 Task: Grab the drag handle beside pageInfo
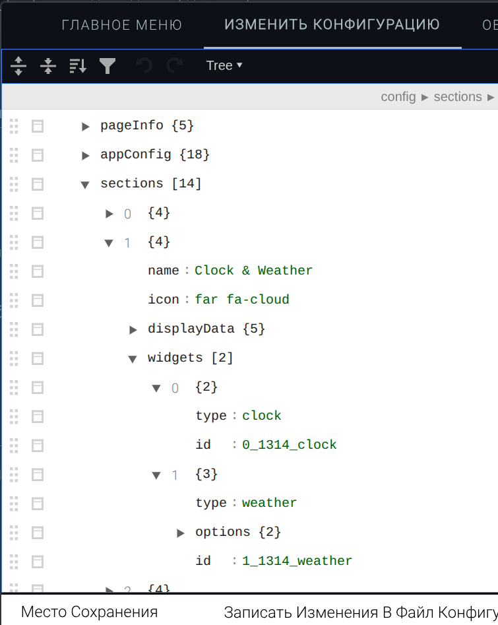(15, 126)
